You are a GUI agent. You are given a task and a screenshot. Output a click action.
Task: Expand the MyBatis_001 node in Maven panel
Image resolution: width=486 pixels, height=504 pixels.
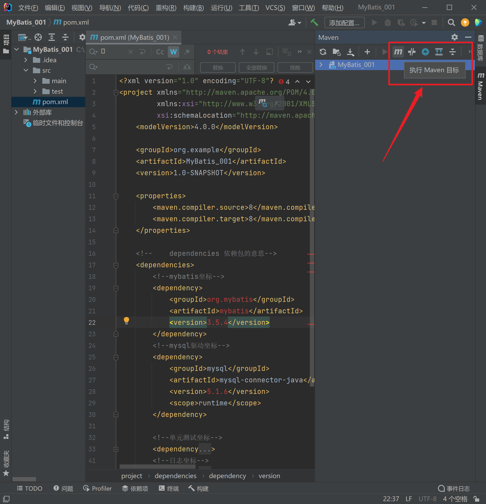tap(321, 65)
